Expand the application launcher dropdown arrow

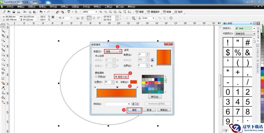73,12
